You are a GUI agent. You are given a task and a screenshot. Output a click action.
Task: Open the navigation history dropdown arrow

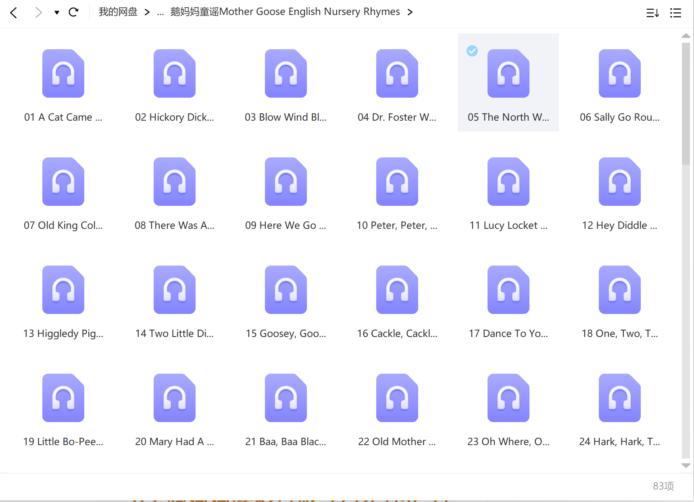click(57, 13)
